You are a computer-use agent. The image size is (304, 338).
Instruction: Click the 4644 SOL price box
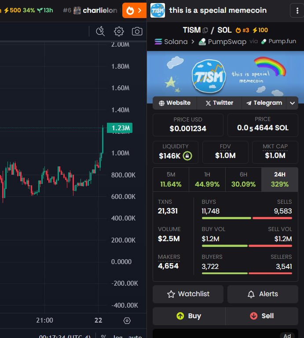(x=263, y=125)
